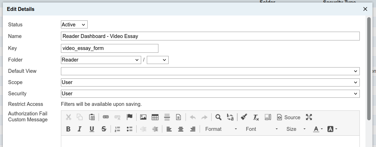This screenshot has width=376, height=147.
Task: Click the Remove Format icon
Action: tap(256, 117)
